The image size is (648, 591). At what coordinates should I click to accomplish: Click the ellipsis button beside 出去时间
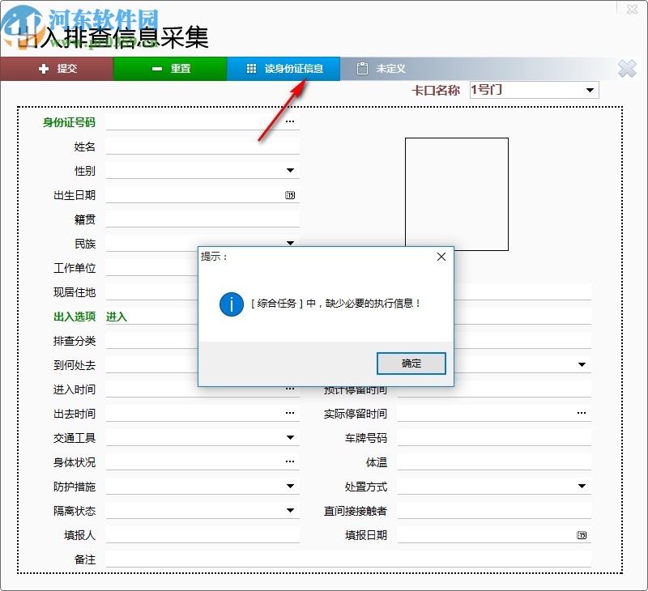point(289,412)
